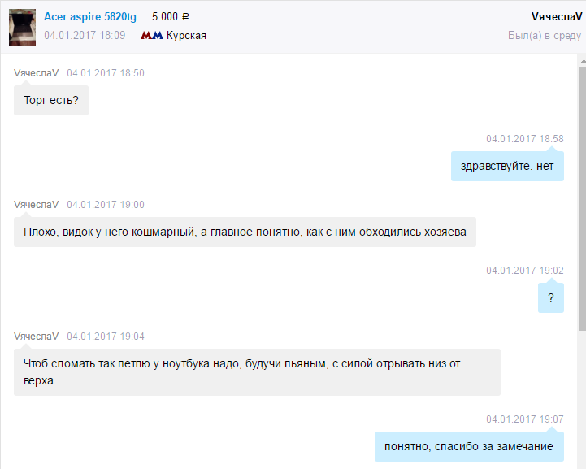
Task: Open the VячеслаV profile name in the header
Action: tap(556, 17)
